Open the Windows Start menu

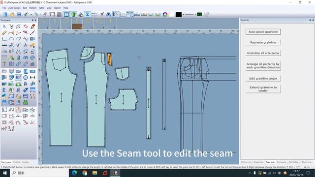point(5,173)
